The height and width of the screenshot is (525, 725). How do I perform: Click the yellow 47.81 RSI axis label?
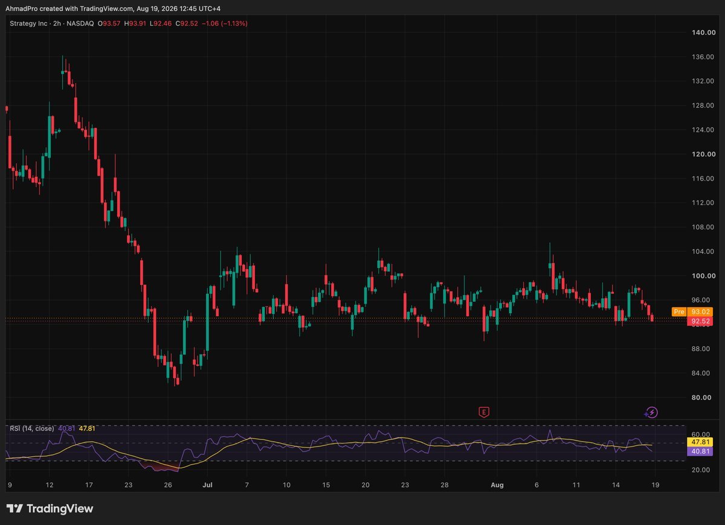[x=701, y=442]
